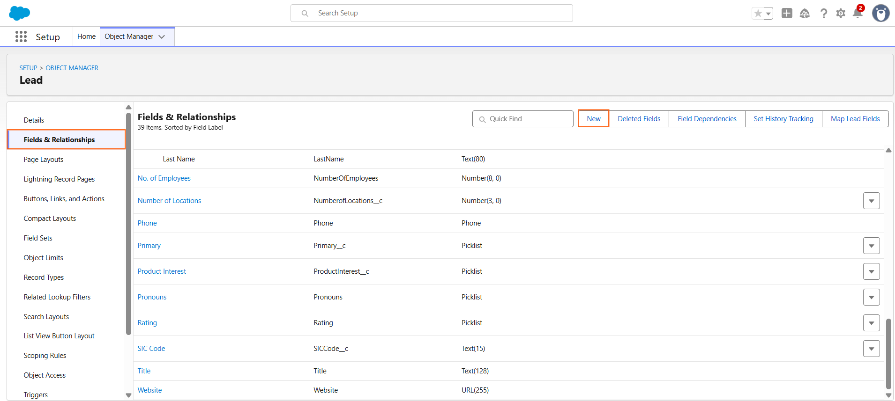Open the App Launcher dots grid

click(x=21, y=36)
